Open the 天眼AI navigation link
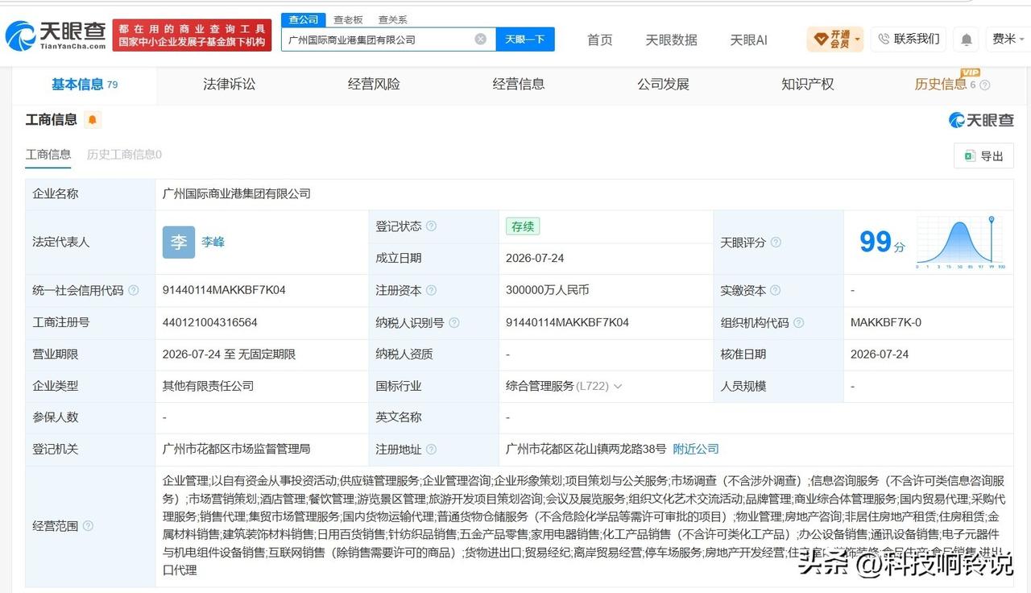1031x593 pixels. (x=748, y=39)
